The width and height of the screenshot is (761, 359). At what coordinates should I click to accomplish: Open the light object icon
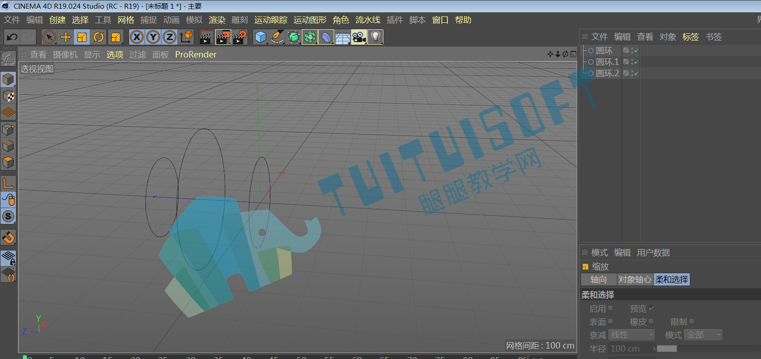pyautogui.click(x=375, y=37)
